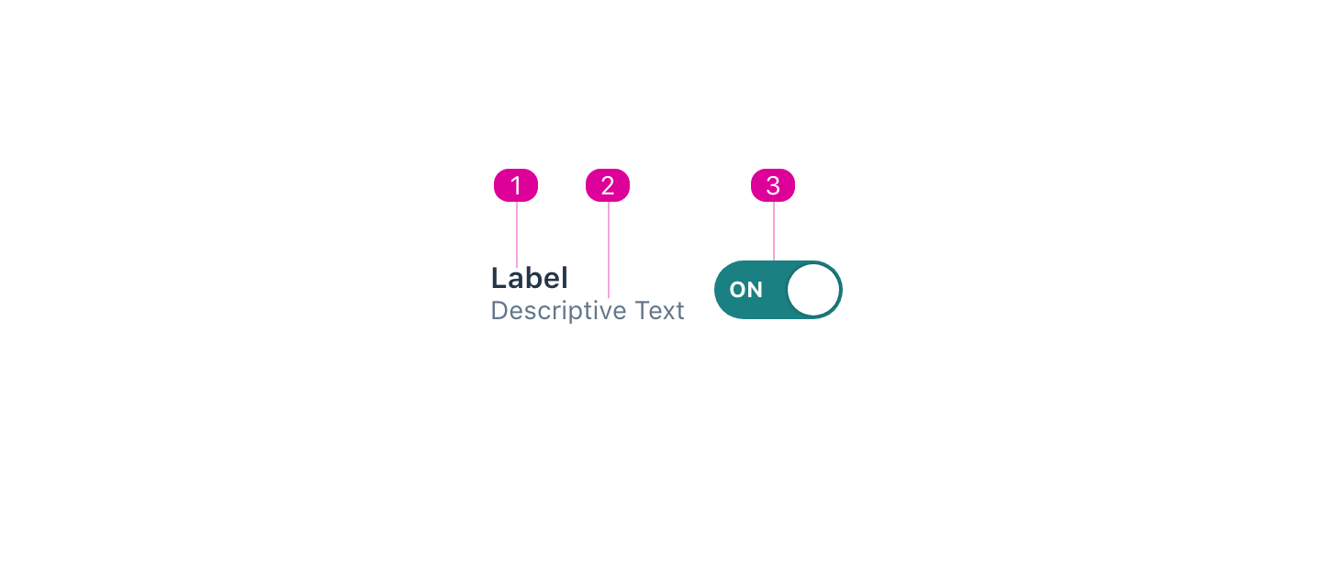The height and width of the screenshot is (587, 1322).
Task: Click the line connecting marker 1 to Label
Action: click(517, 234)
